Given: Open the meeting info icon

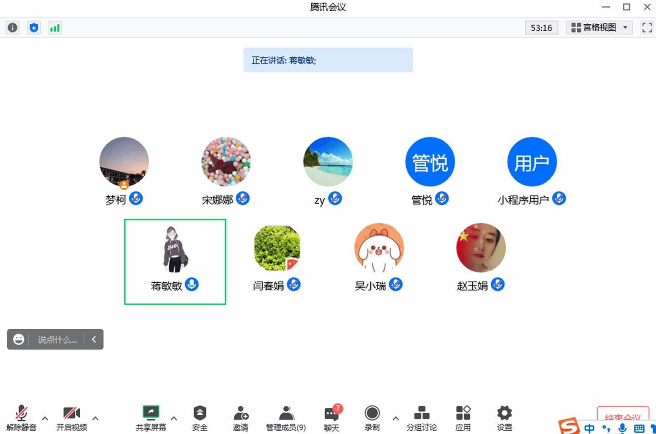Looking at the screenshot, I should click(13, 28).
